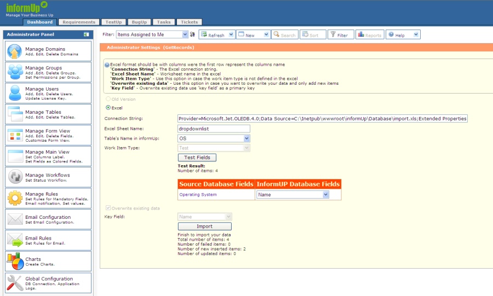
Task: Click the Charts pie chart icon
Action: click(15, 261)
